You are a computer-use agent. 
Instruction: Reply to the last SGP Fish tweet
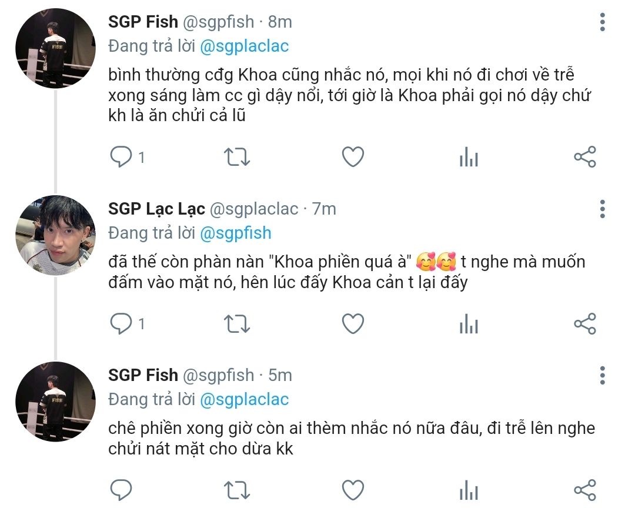122,490
